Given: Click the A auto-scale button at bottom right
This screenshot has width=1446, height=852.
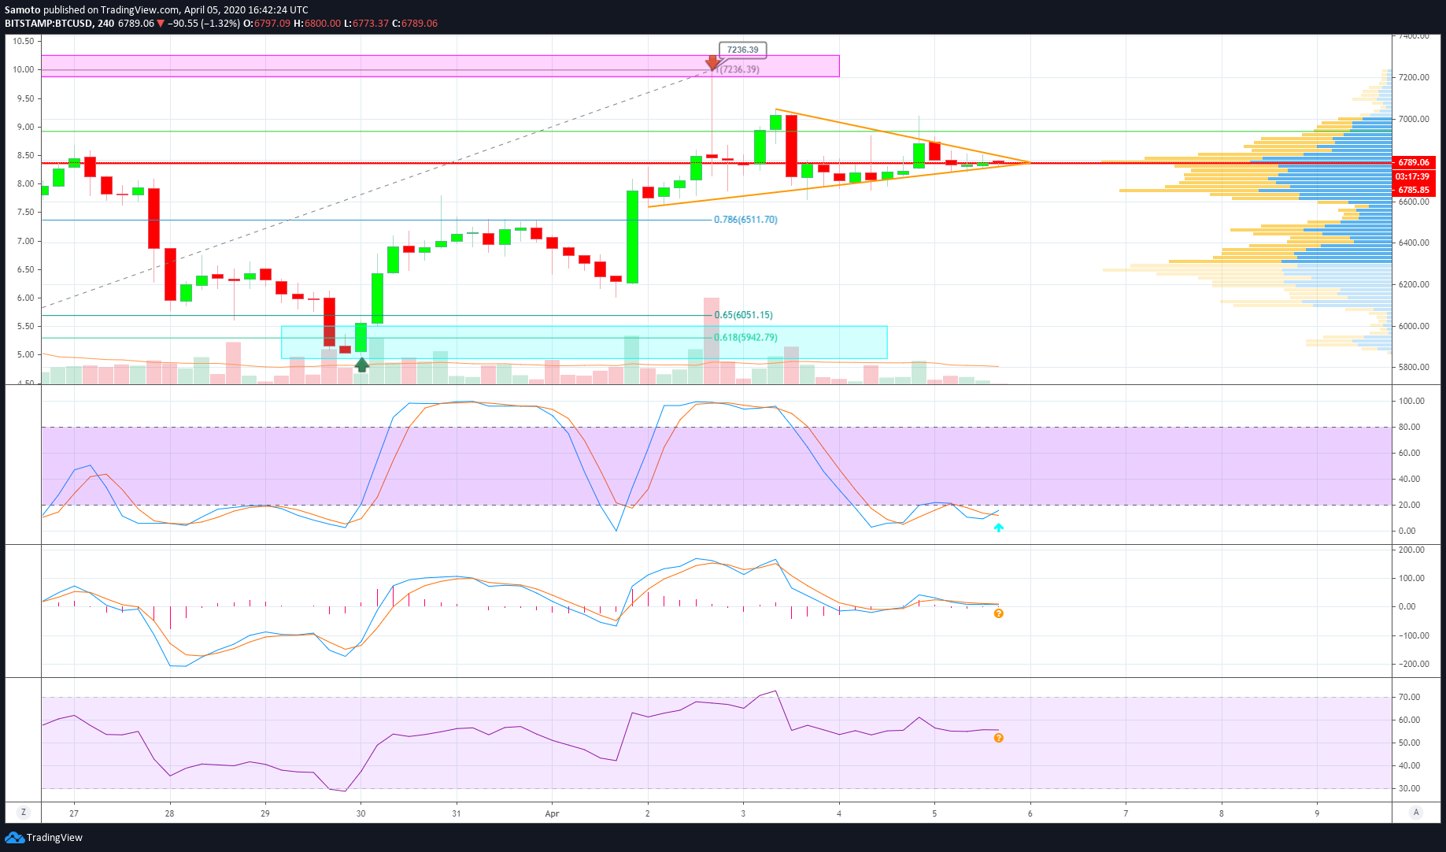Looking at the screenshot, I should [1416, 813].
